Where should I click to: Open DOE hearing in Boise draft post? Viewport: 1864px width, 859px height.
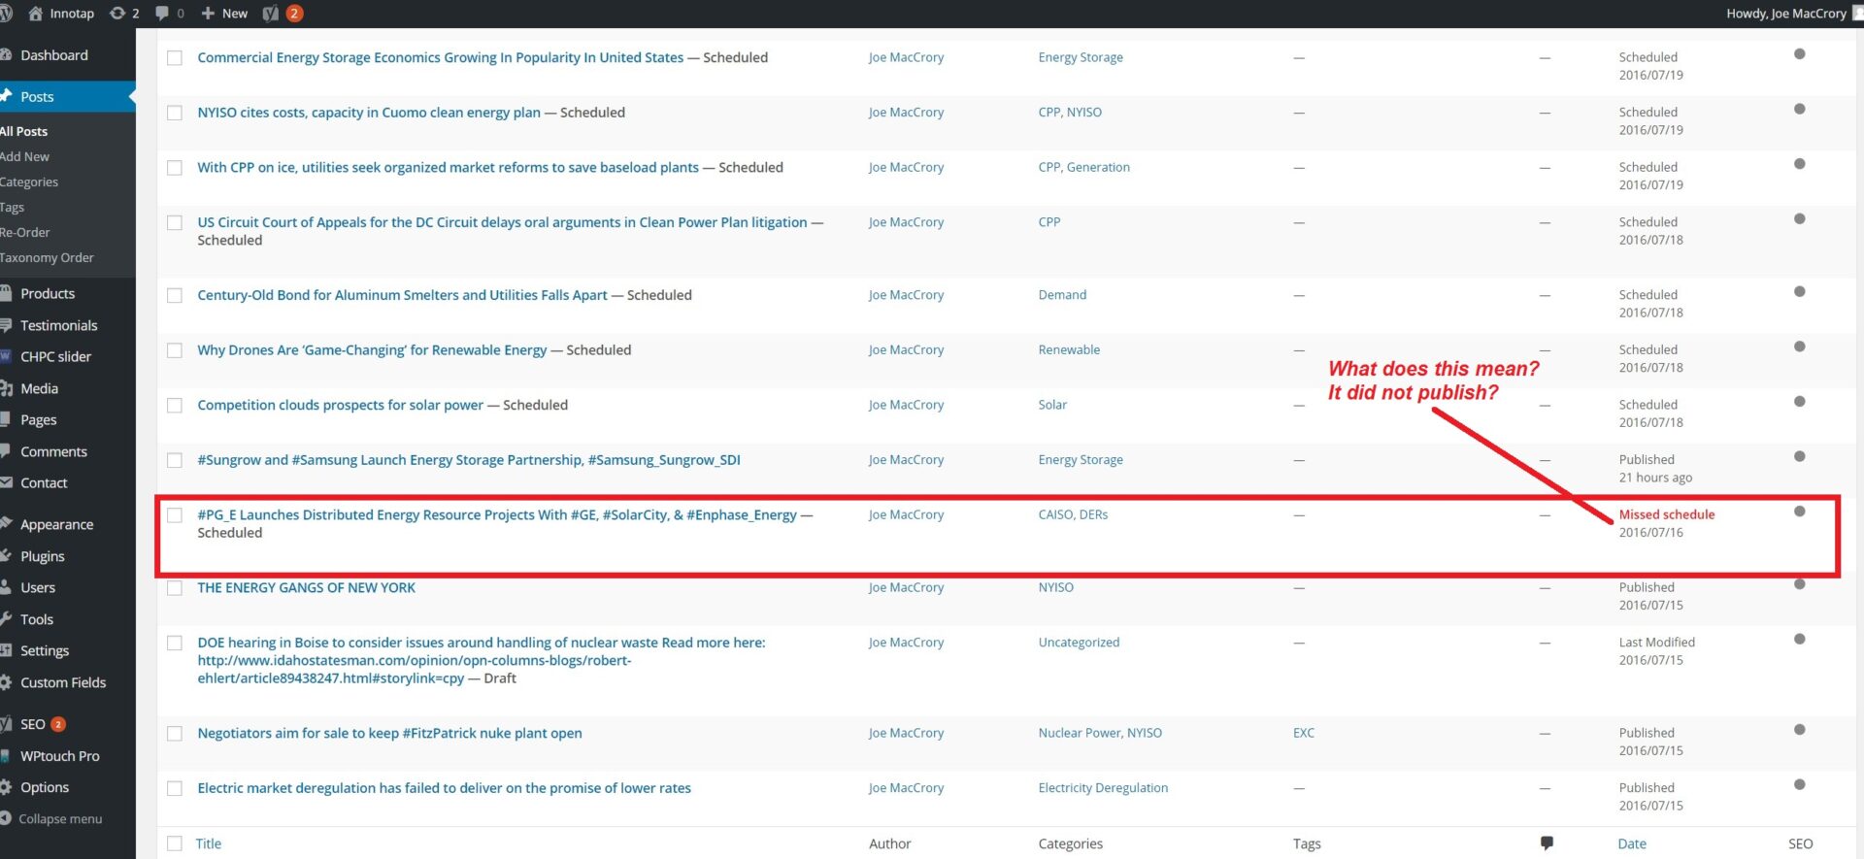[481, 660]
